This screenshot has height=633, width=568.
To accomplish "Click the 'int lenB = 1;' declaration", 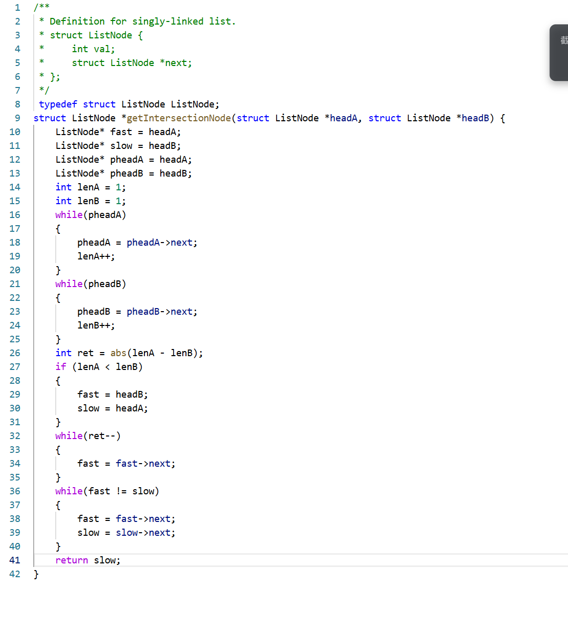I will [91, 201].
